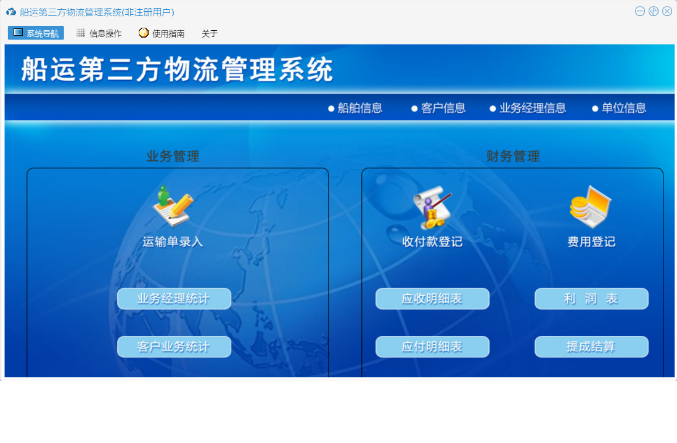Click the 费用登记 text label
Screen dimensions: 677x443
coord(591,242)
